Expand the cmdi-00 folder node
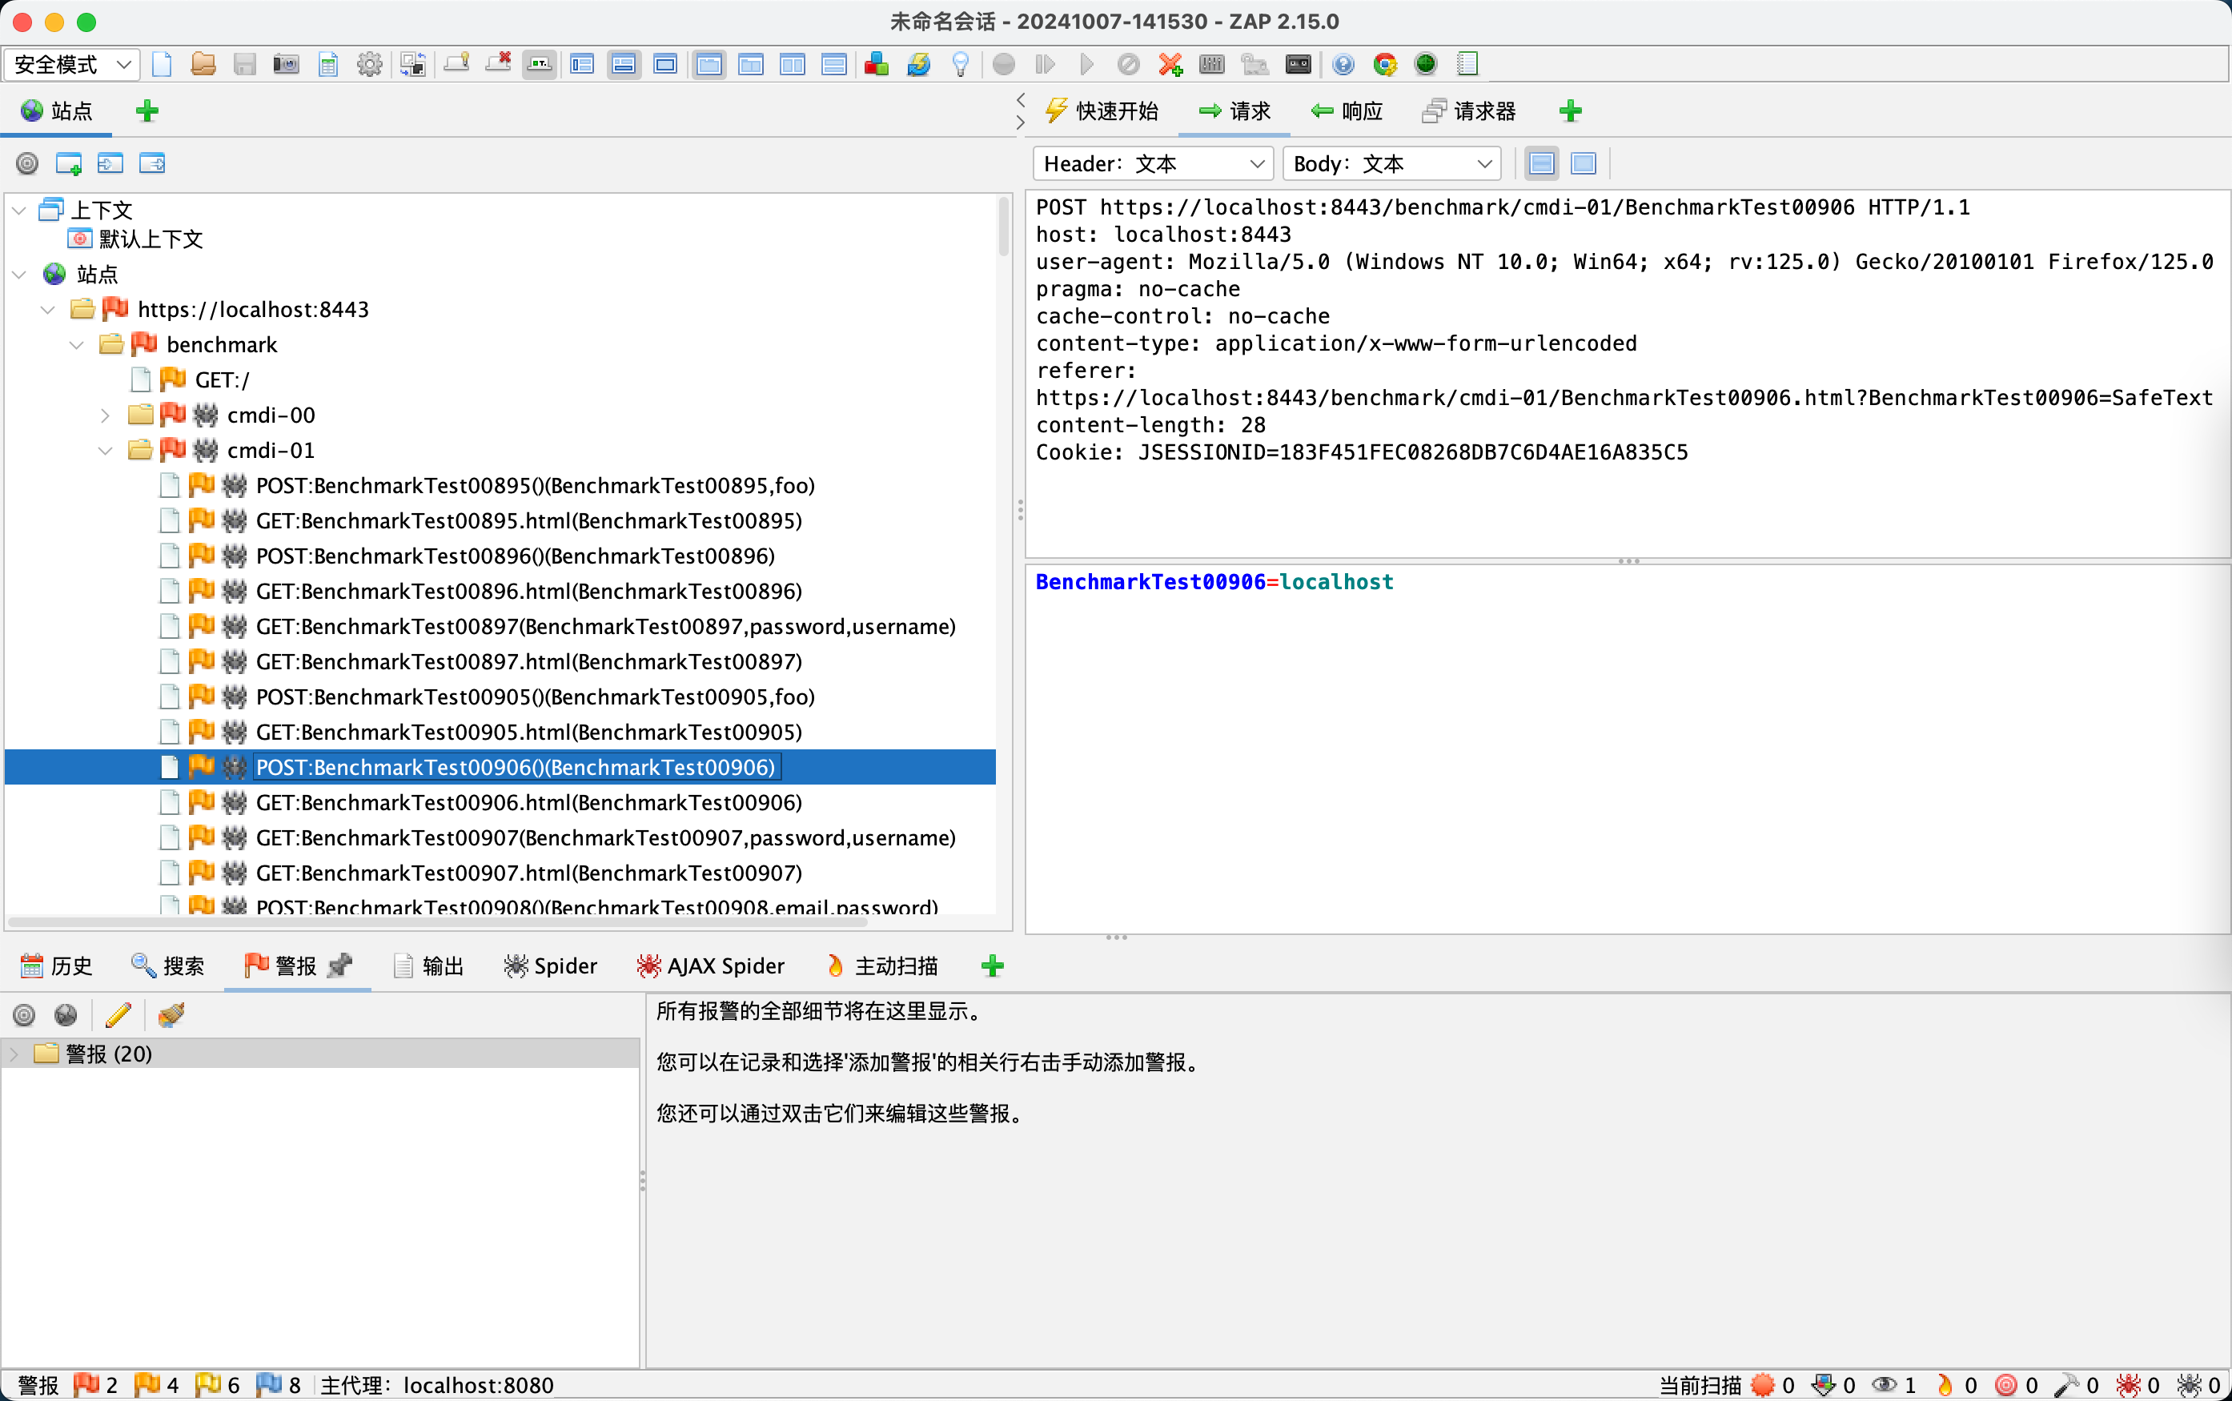 (106, 415)
